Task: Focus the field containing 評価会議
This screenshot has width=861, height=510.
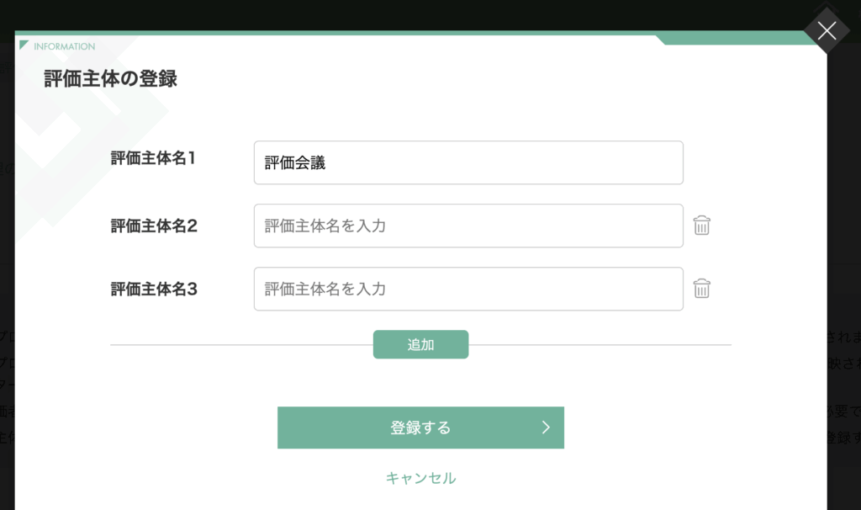Action: pos(468,162)
